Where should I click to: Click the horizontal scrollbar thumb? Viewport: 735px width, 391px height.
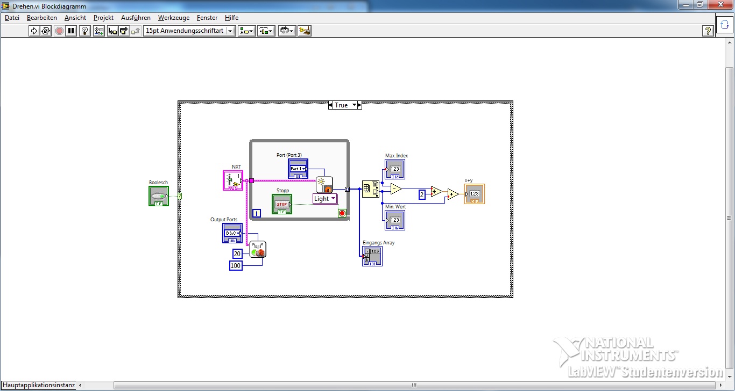pyautogui.click(x=414, y=385)
